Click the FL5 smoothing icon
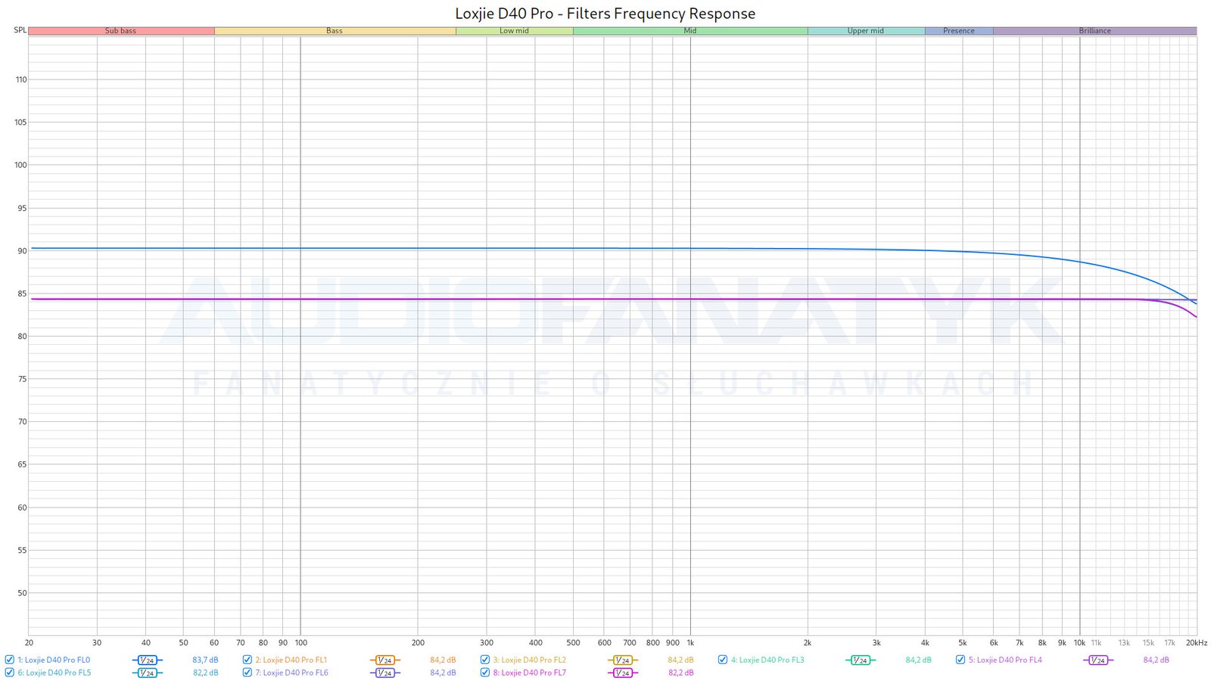This screenshot has height=680, width=1211. point(147,672)
